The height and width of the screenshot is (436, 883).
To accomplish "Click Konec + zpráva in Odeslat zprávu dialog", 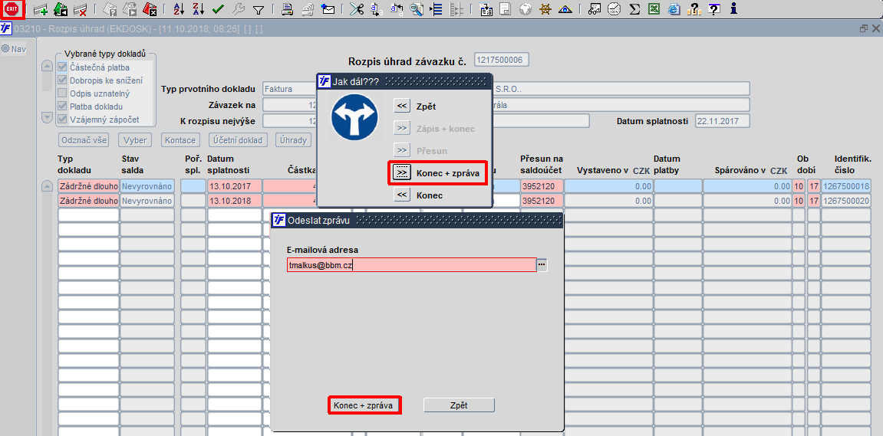I will (x=363, y=405).
